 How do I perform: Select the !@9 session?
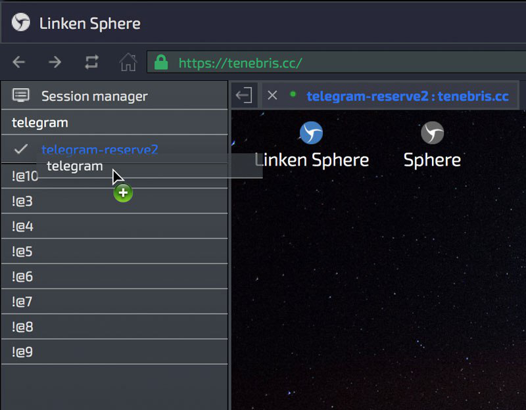[114, 352]
